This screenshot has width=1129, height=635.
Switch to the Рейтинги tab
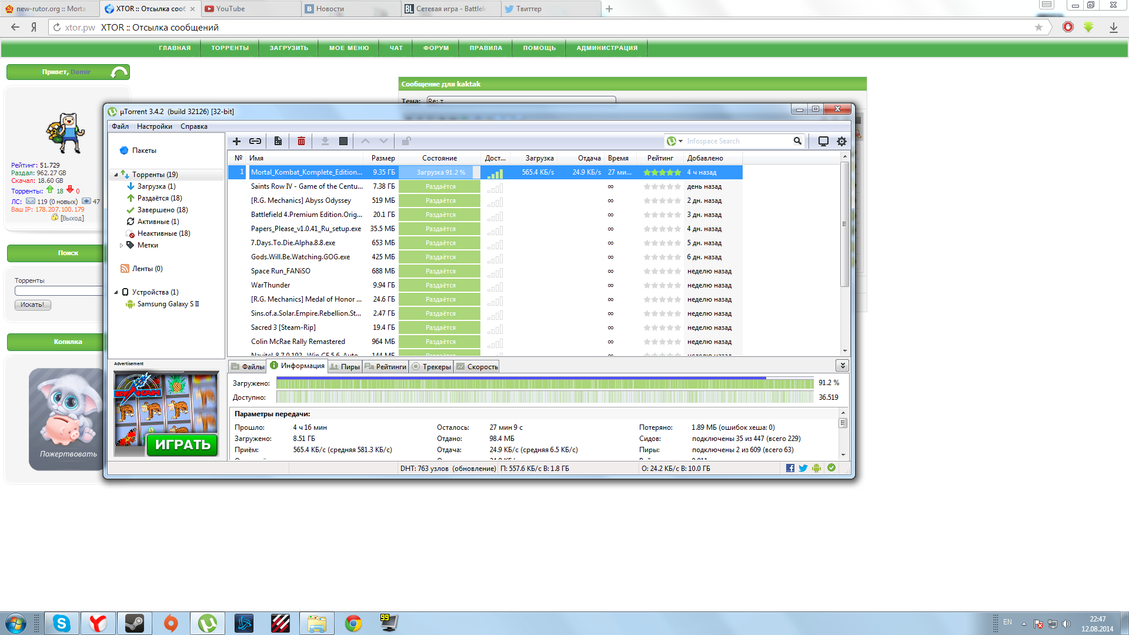coord(386,366)
